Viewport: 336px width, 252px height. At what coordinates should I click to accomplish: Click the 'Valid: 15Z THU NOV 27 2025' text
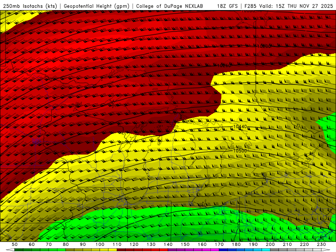[x=296, y=6]
